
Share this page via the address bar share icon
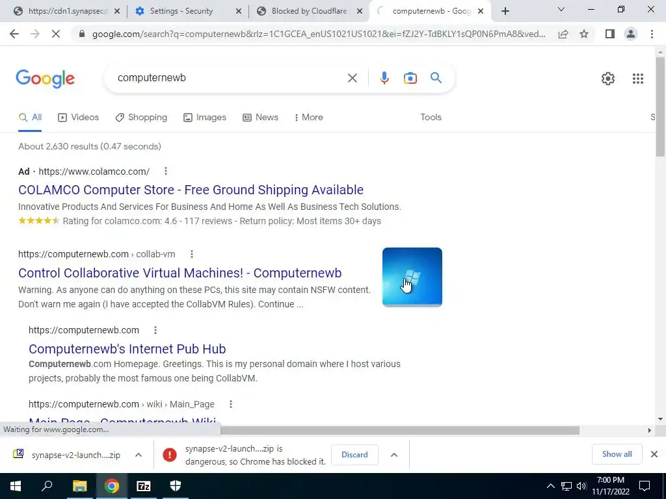pyautogui.click(x=563, y=34)
